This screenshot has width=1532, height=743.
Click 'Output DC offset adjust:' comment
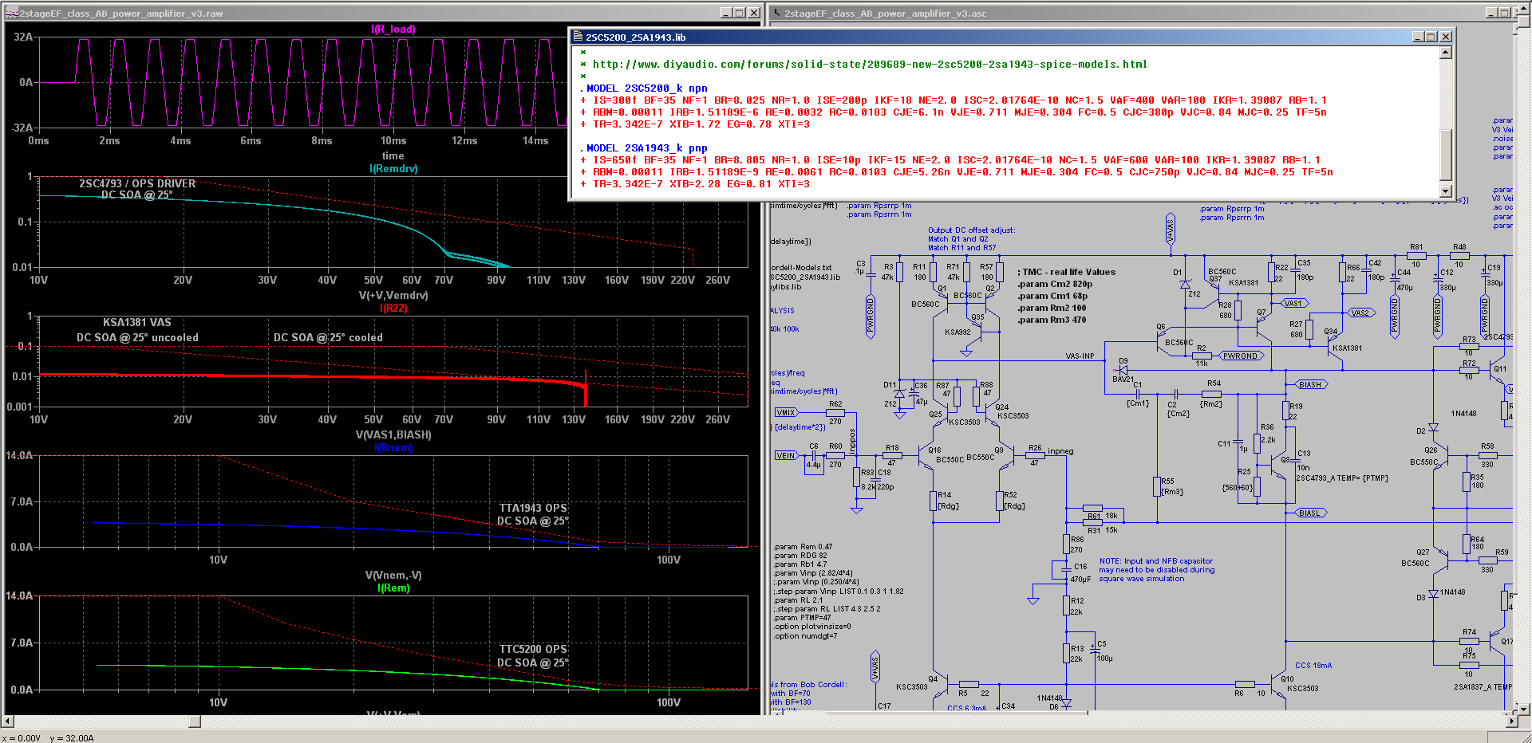[x=971, y=230]
